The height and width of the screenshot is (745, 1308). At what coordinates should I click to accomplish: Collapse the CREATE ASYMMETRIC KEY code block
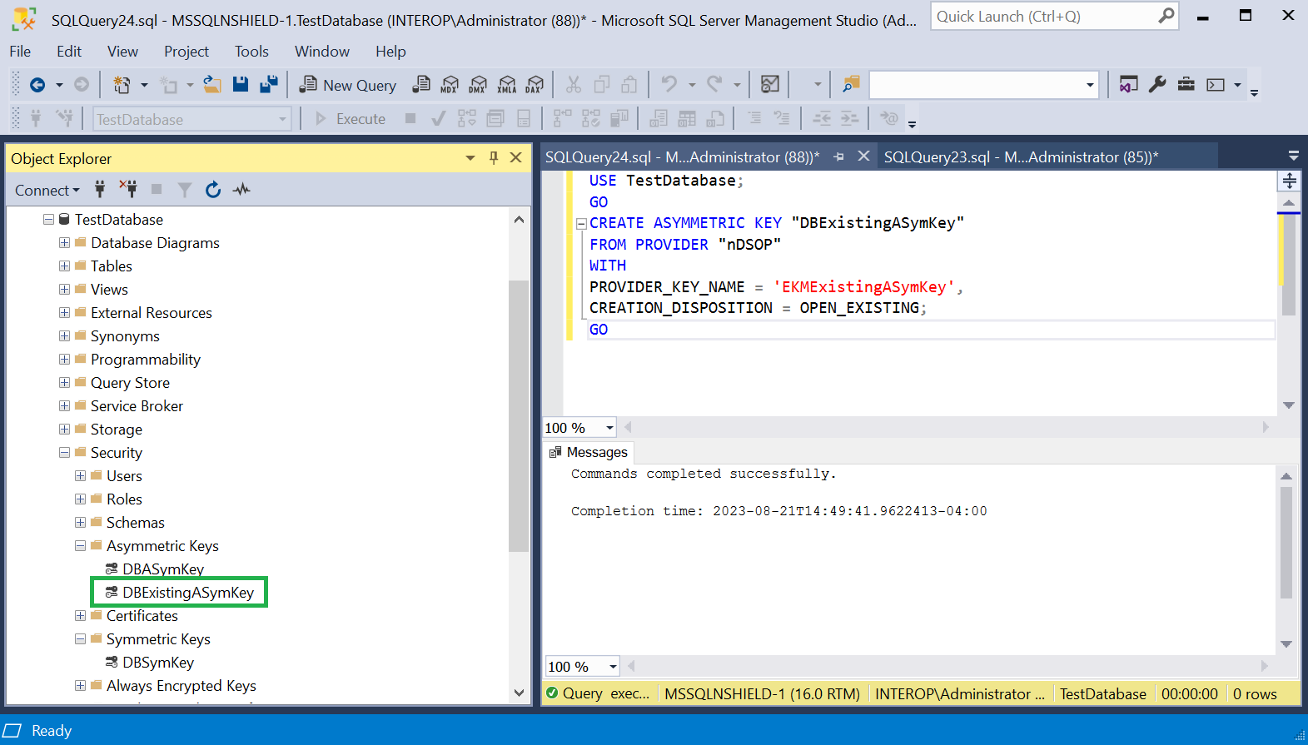pyautogui.click(x=581, y=223)
